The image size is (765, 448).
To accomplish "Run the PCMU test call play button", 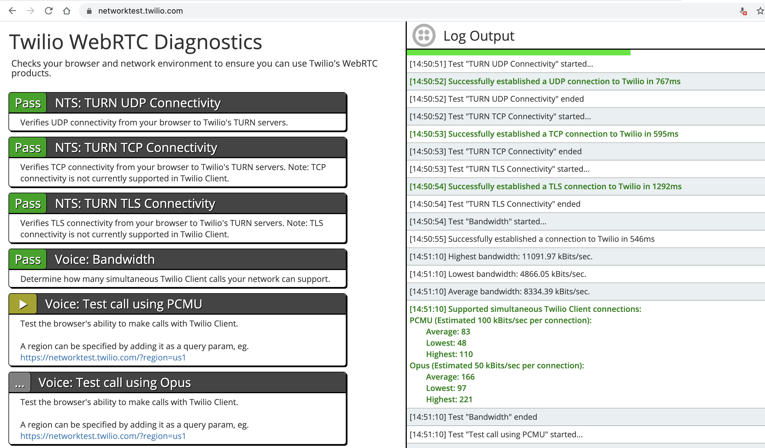I will [23, 304].
